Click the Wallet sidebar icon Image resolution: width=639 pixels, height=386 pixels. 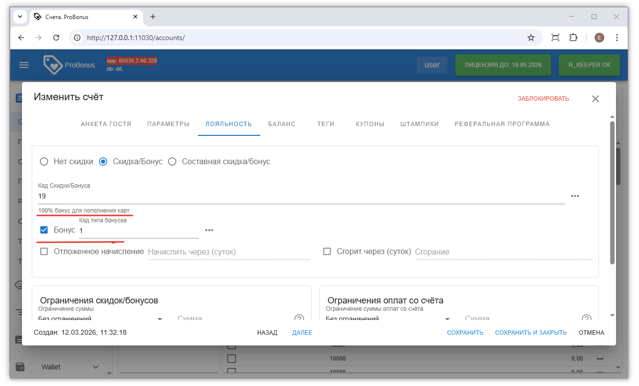[21, 367]
